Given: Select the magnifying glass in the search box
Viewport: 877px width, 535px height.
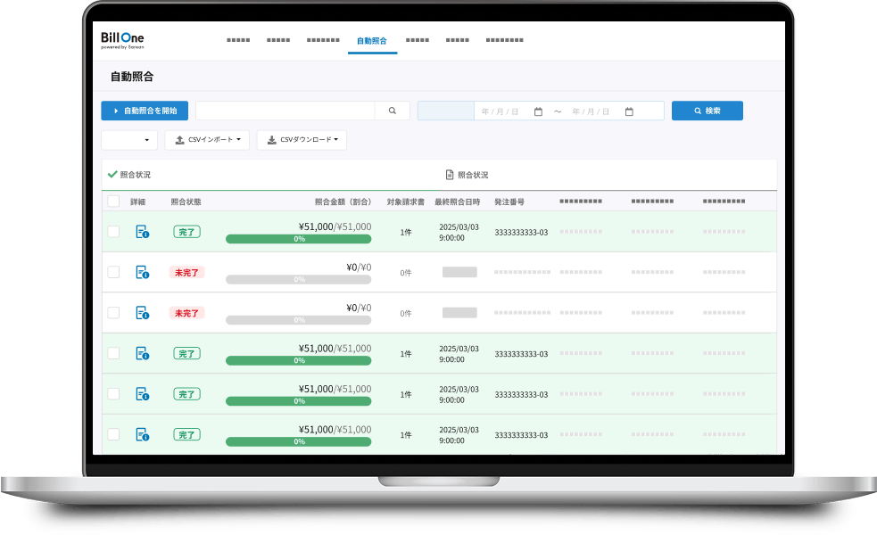Looking at the screenshot, I should (x=393, y=110).
